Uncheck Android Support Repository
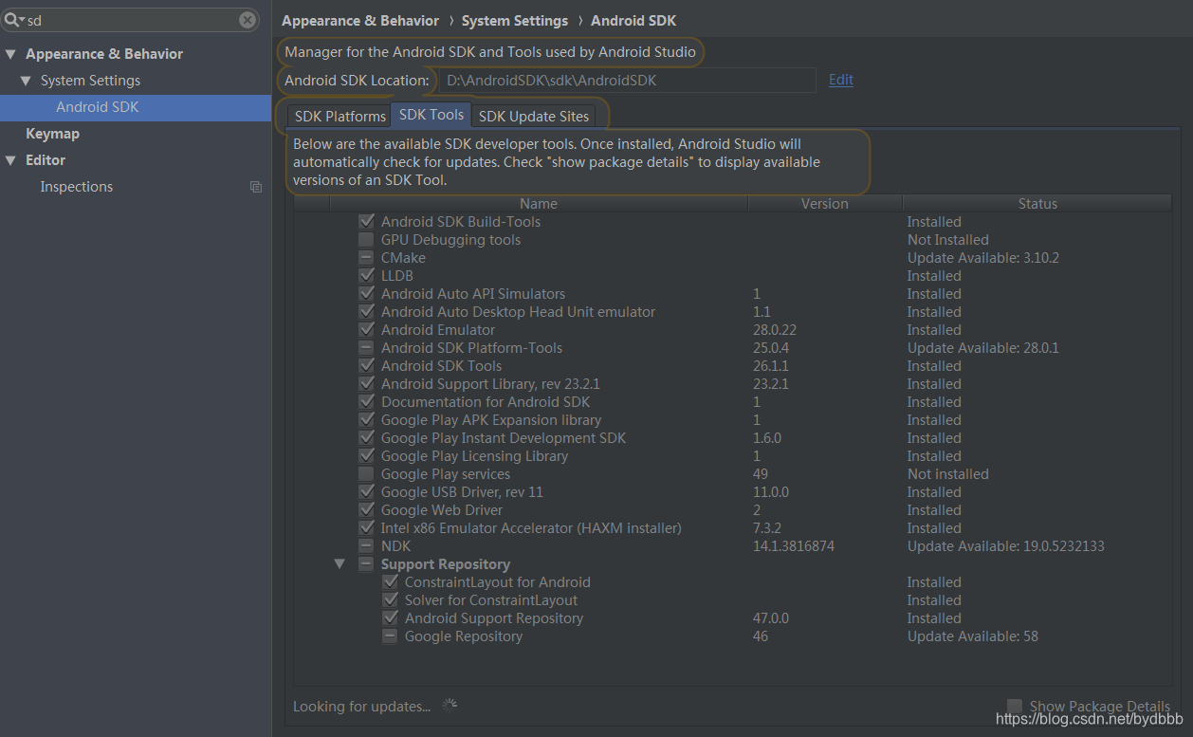 (x=390, y=618)
